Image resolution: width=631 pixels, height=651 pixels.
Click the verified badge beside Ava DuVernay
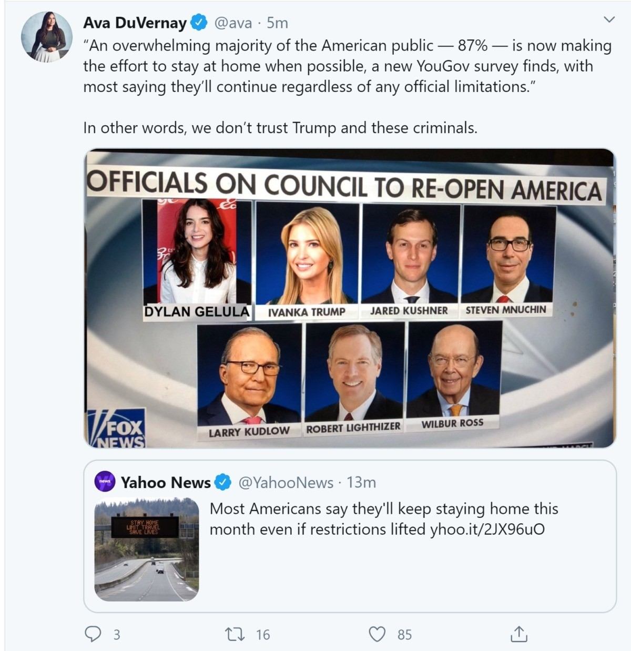(198, 23)
